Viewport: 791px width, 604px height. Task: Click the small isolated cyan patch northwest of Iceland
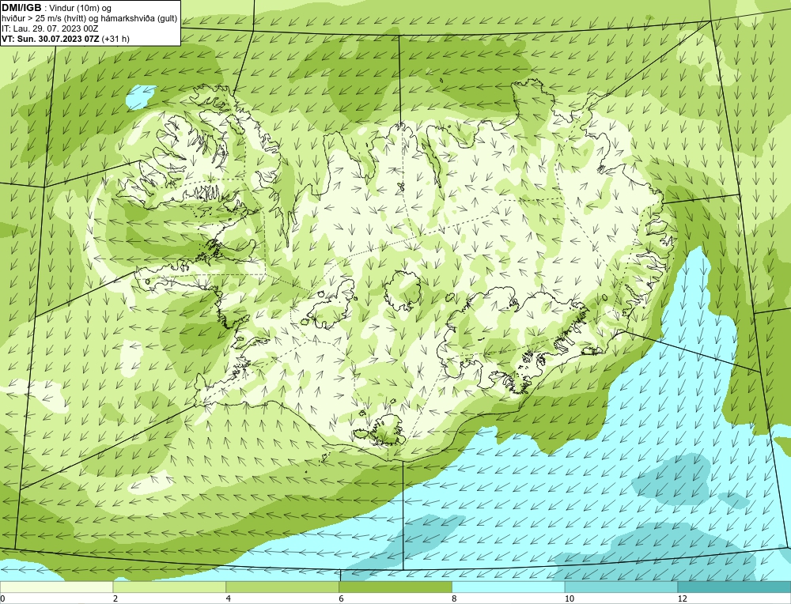pyautogui.click(x=140, y=96)
